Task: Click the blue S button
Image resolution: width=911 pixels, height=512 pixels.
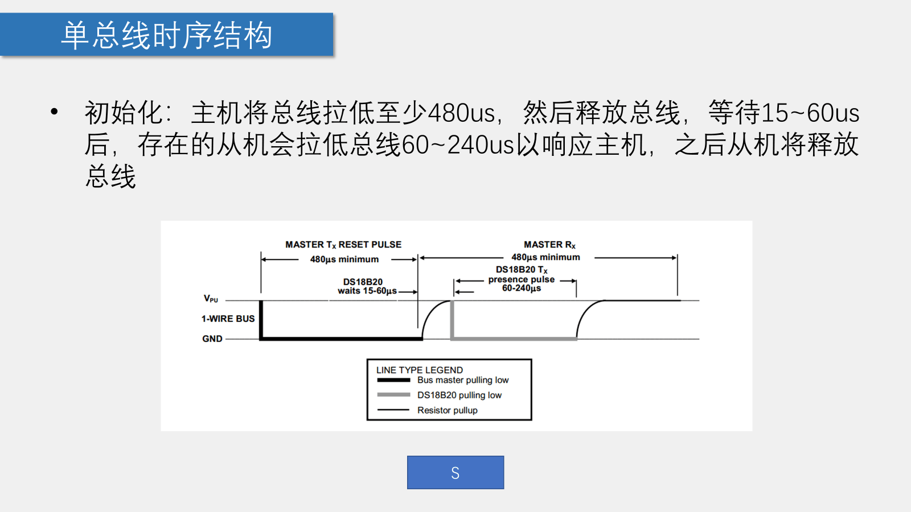Action: click(455, 472)
